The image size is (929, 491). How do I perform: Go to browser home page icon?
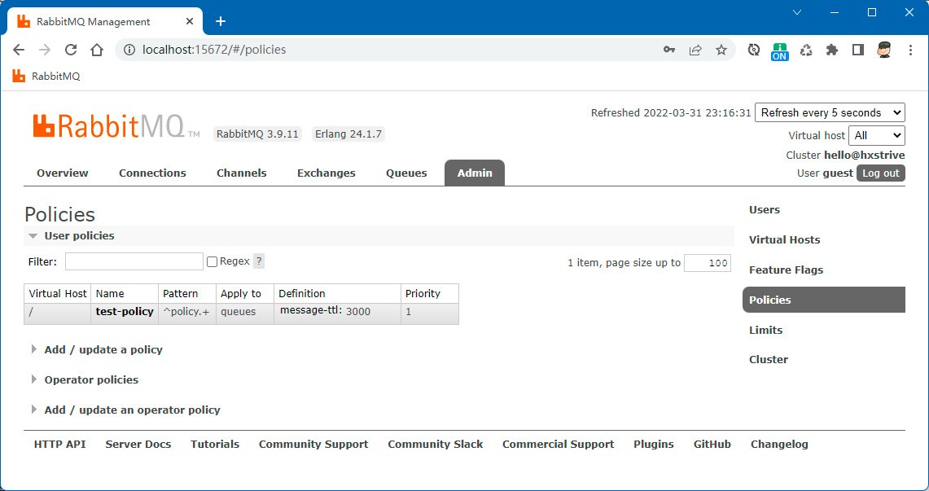coord(97,50)
